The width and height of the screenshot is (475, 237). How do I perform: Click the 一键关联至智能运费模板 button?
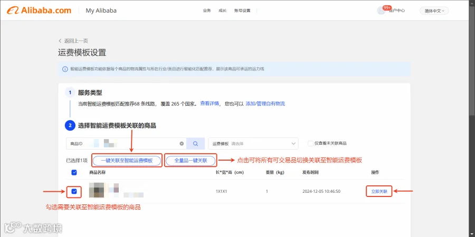127,161
